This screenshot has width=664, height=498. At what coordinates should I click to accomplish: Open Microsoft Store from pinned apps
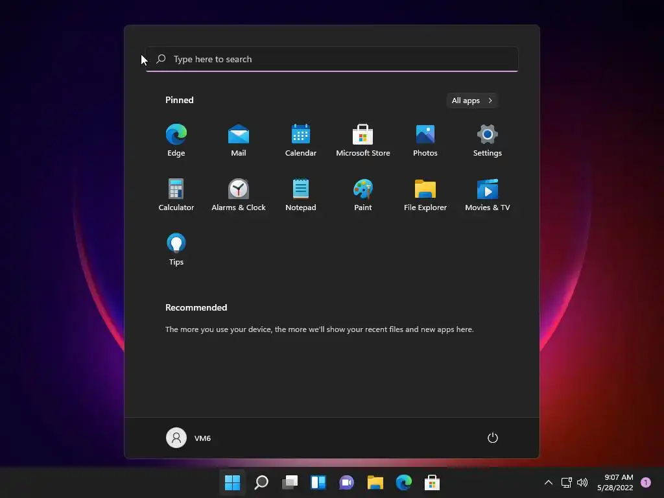363,140
